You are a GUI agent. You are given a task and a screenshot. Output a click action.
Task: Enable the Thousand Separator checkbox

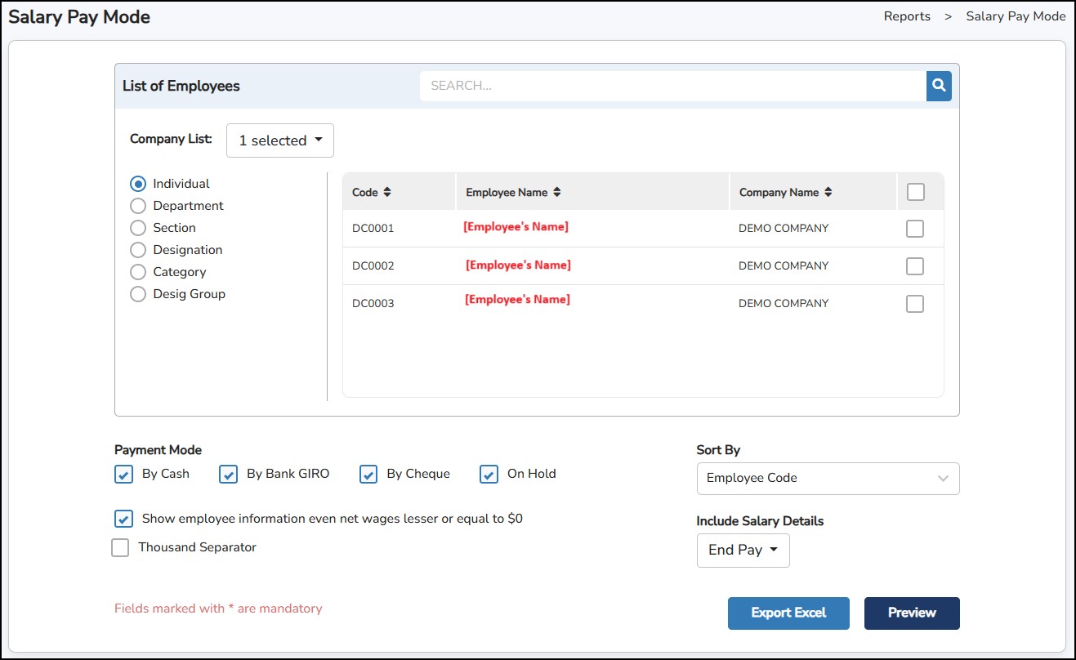(121, 548)
